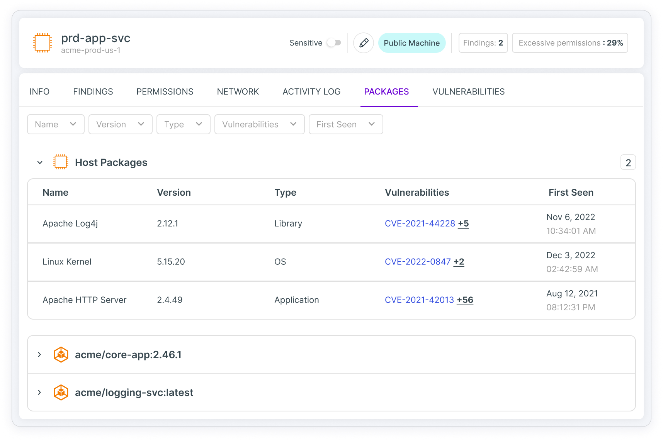The image size is (663, 440).
Task: Click the host packages count badge showing 2
Action: click(x=628, y=162)
